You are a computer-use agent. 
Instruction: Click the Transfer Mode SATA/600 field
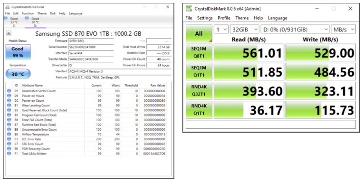91,59
